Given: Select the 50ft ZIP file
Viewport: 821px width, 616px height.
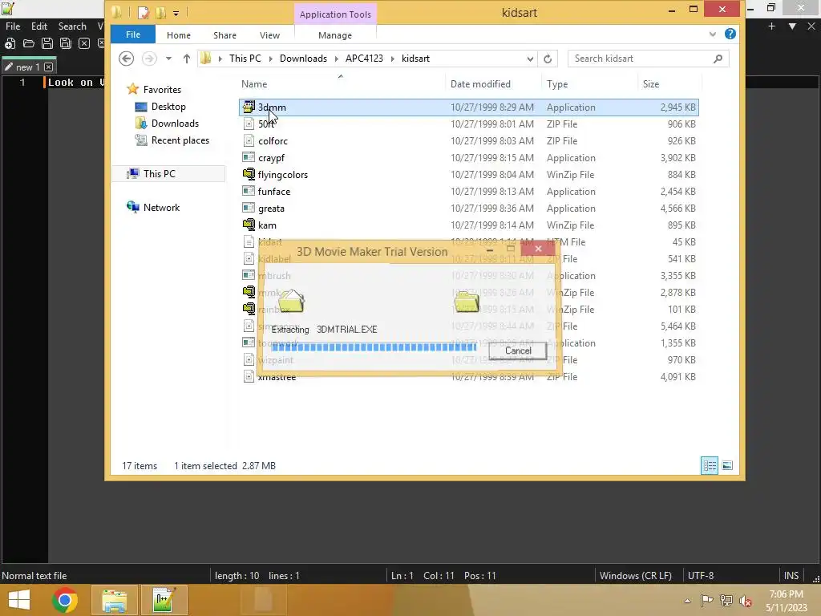Looking at the screenshot, I should point(468,124).
